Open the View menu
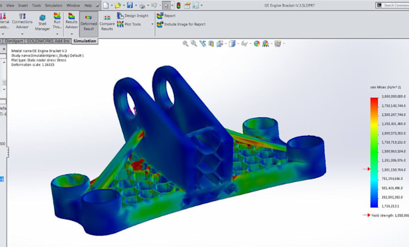The height and width of the screenshot is (247, 409). [10, 5]
